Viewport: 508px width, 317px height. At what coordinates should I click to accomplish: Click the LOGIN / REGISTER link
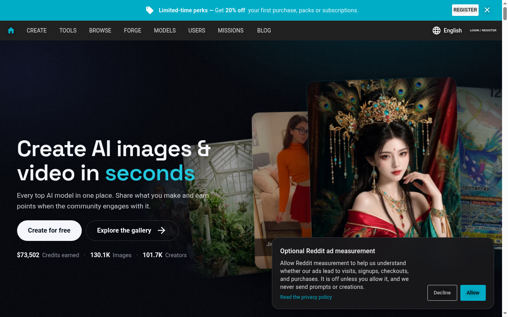pos(483,31)
